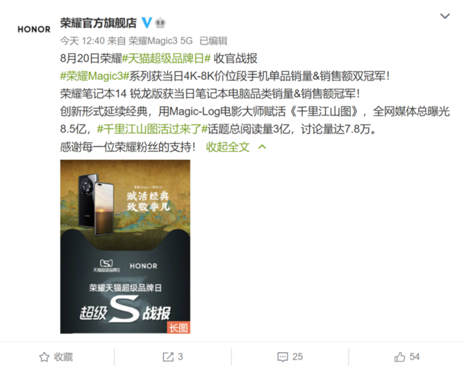This screenshot has width=464, height=369.
Task: Click the blue V verified badge
Action: 147,23
